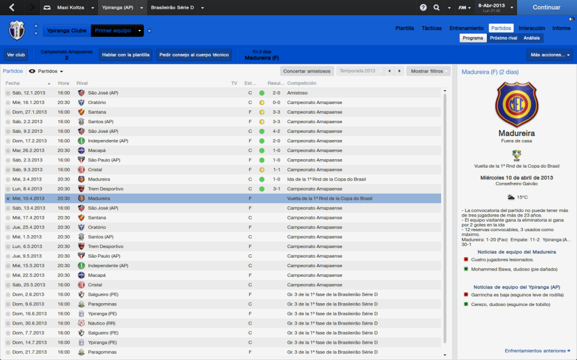Switch to Próximo rival subtab
The image size is (577, 360).
pyautogui.click(x=503, y=38)
